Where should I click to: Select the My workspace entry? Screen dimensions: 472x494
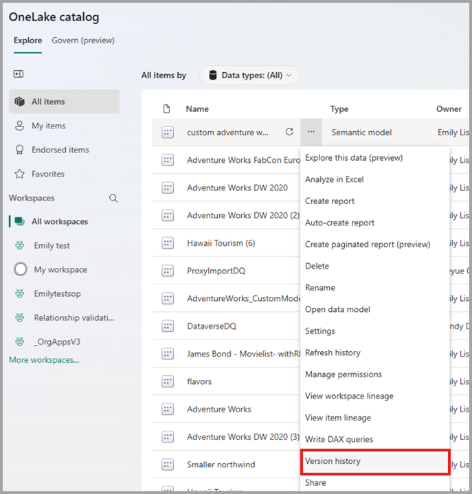pyautogui.click(x=65, y=269)
